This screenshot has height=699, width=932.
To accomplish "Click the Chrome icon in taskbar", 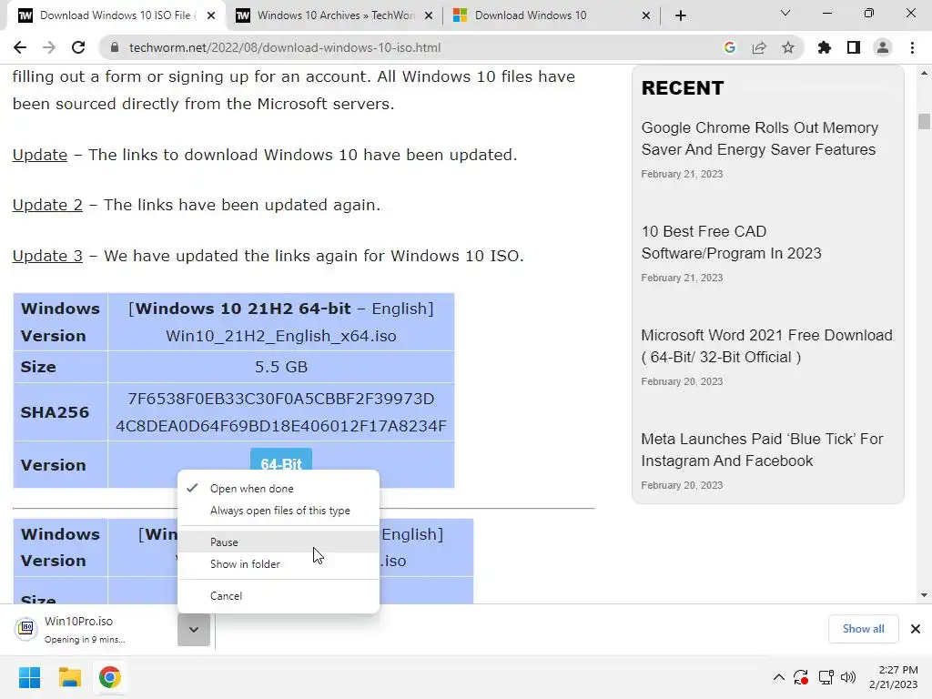I will click(x=109, y=677).
